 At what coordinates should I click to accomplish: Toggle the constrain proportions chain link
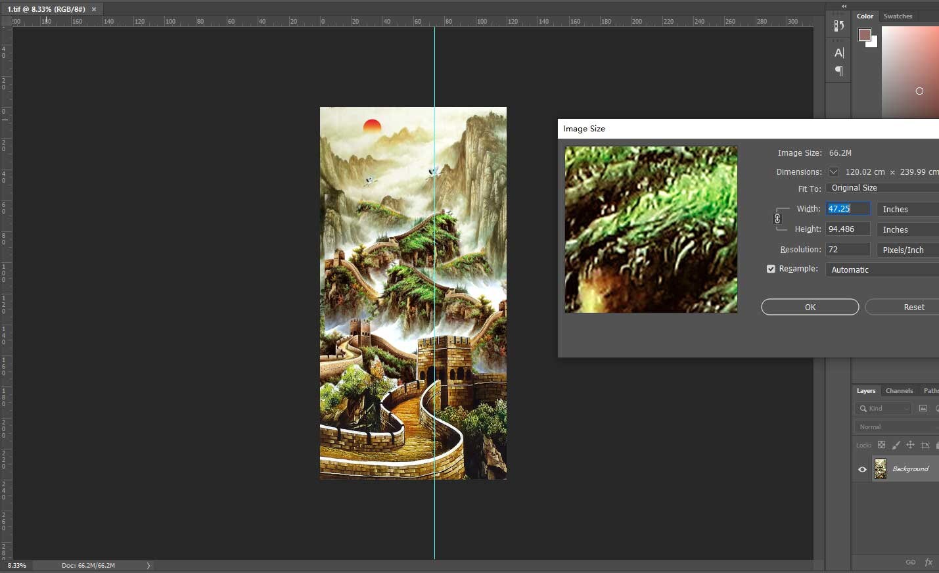[x=778, y=219]
